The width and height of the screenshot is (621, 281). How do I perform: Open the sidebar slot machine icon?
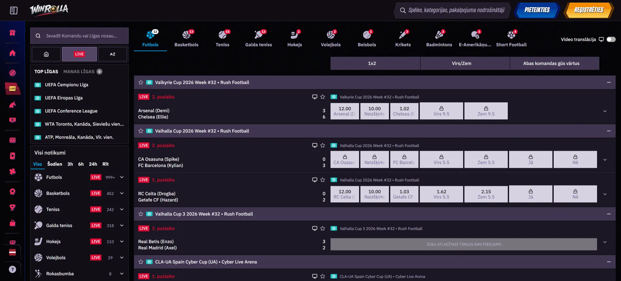pos(12,140)
